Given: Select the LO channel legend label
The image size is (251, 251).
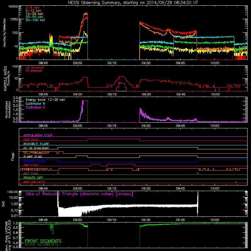Looking at the screenshot, I should click(35, 67).
